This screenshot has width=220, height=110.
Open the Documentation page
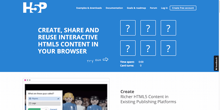coord(114,8)
